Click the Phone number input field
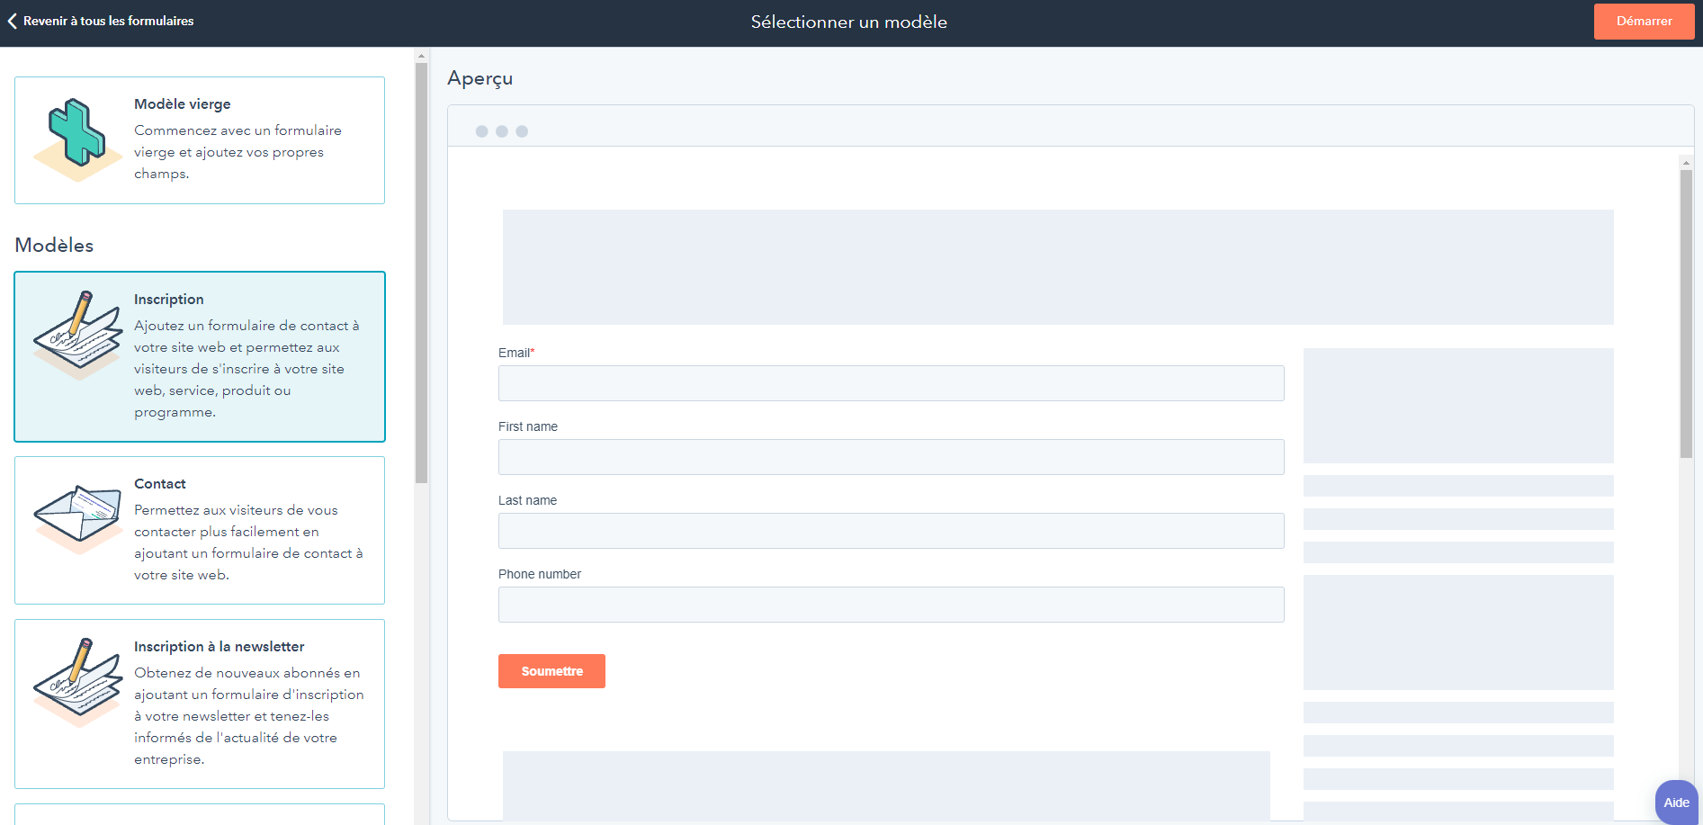The width and height of the screenshot is (1703, 825). [x=891, y=605]
